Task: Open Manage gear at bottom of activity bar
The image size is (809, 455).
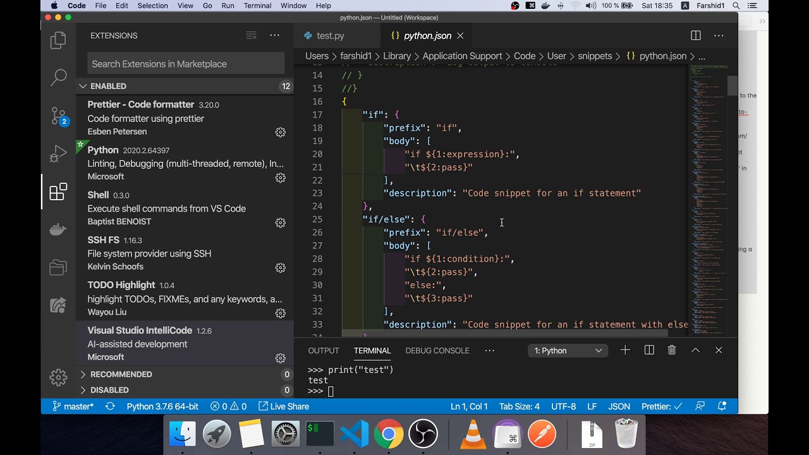Action: click(58, 377)
